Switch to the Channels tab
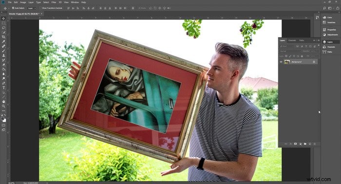Image resolution: width=341 pixels, height=184 pixels. click(x=292, y=40)
